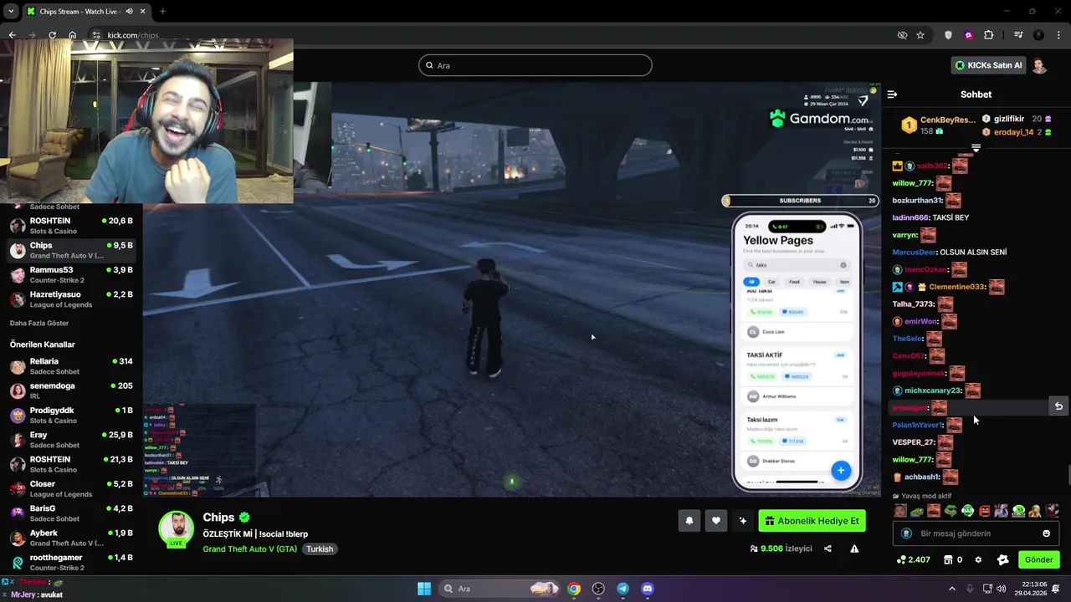Screen dimensions: 1071x602
Task: Open the Grand Theft Auto V (GTA) category link
Action: 249,549
